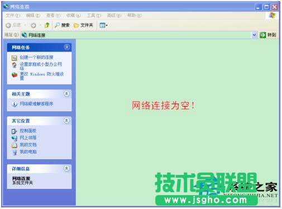Collapse the 其它位置 panel chevron
The width and height of the screenshot is (282, 209).
click(x=66, y=121)
